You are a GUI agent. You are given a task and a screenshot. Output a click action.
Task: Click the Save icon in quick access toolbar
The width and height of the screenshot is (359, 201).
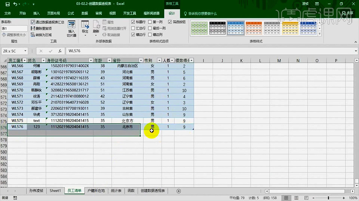point(7,4)
